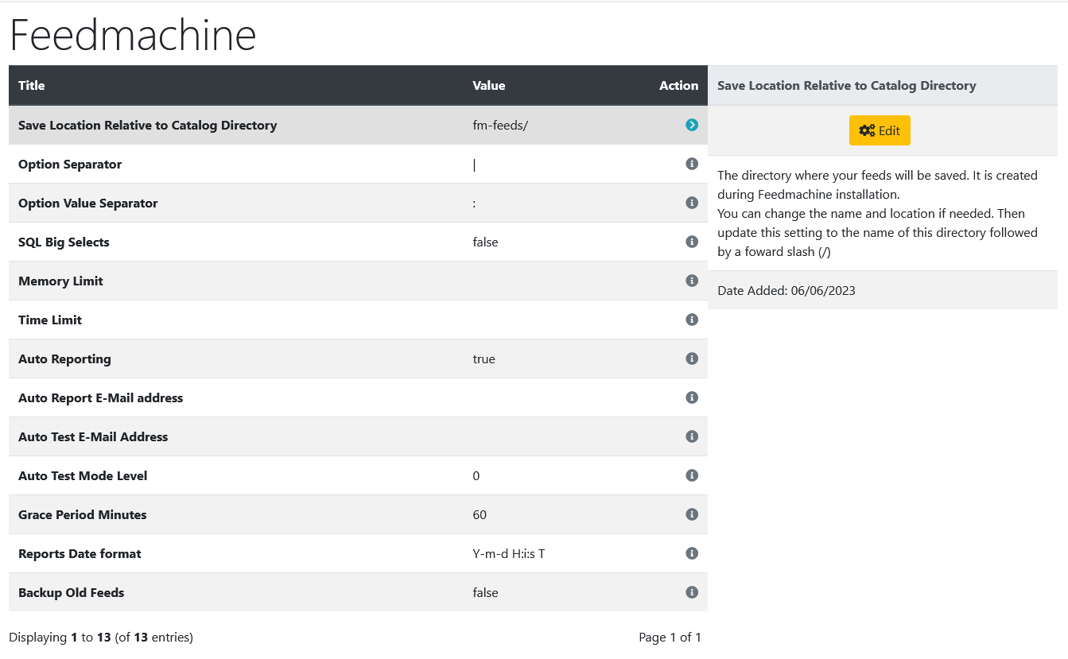Select the Option Separator title

pyautogui.click(x=70, y=165)
